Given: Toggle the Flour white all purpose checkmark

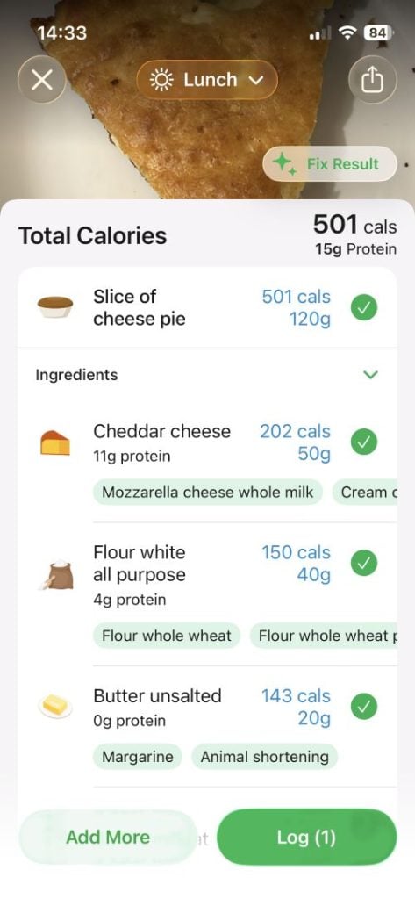Looking at the screenshot, I should pos(364,564).
